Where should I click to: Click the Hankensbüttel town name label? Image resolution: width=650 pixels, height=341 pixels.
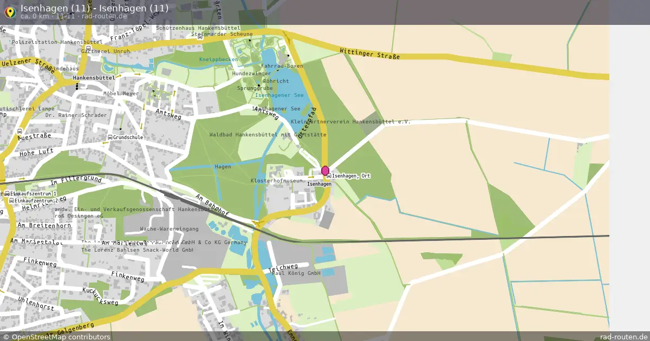(94, 77)
